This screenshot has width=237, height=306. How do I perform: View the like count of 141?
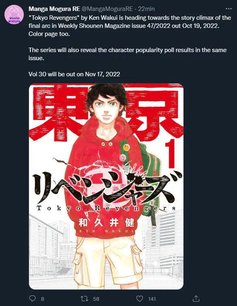coord(152,299)
